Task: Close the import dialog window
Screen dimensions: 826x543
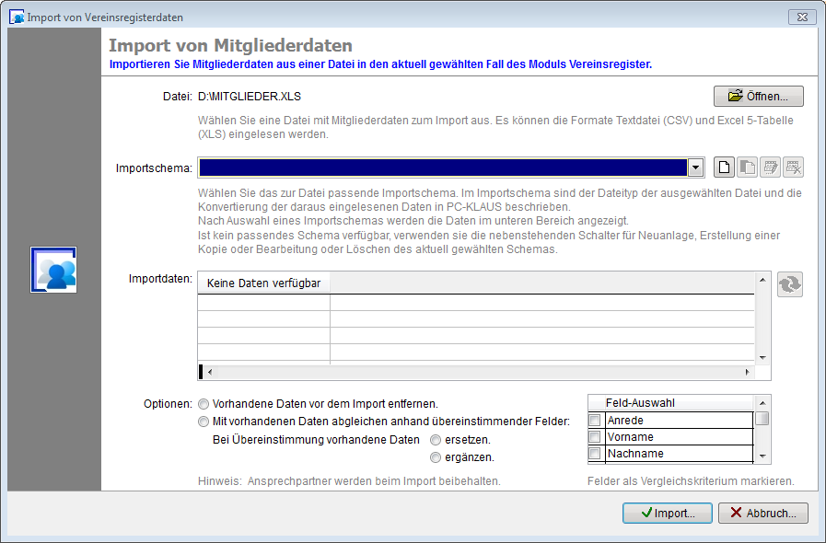Action: tap(801, 17)
